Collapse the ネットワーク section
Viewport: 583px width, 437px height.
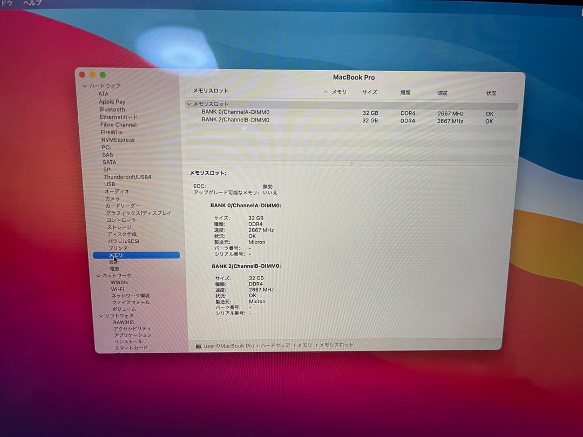coord(99,275)
